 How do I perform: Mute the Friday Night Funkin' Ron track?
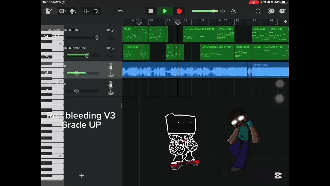(46, 37)
